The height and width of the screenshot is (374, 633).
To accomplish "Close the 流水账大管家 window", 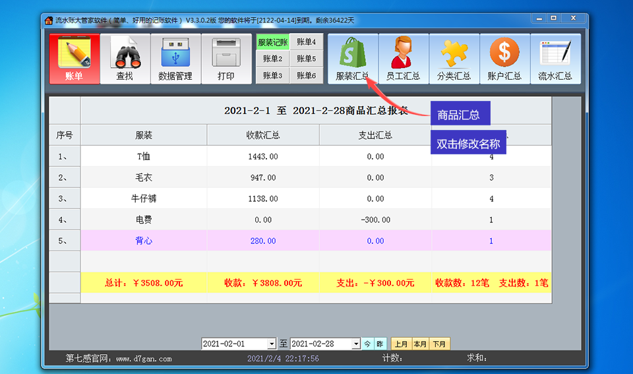I will [573, 18].
